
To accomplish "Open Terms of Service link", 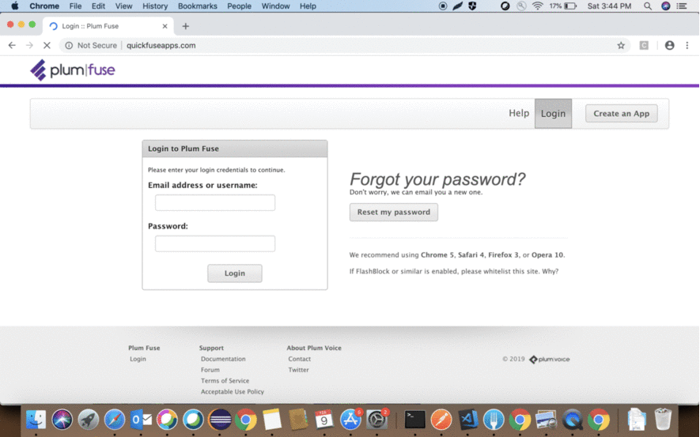I will (x=225, y=381).
